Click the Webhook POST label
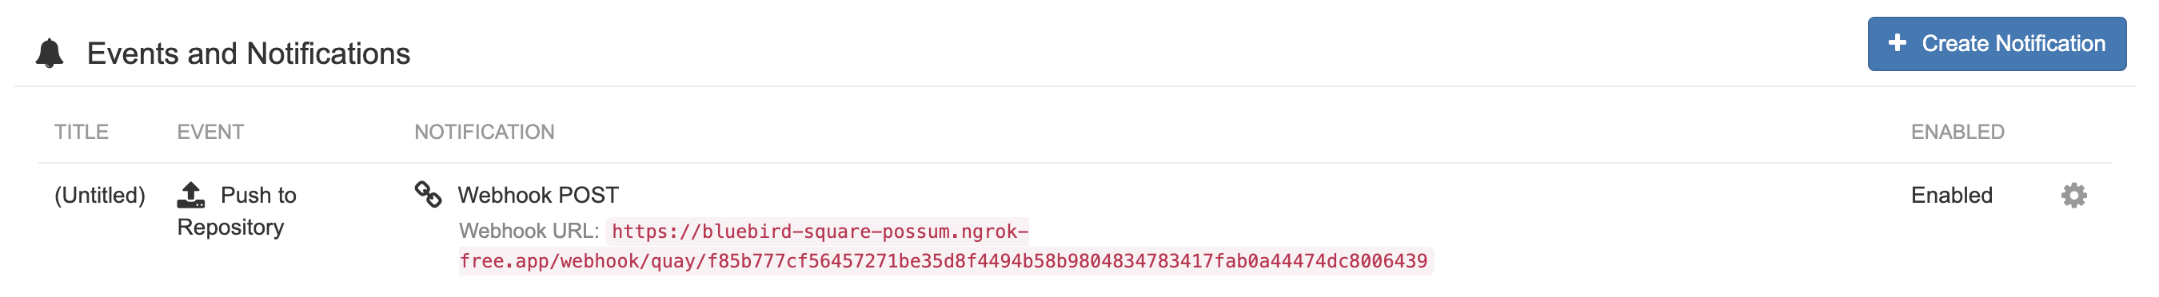 pos(538,195)
